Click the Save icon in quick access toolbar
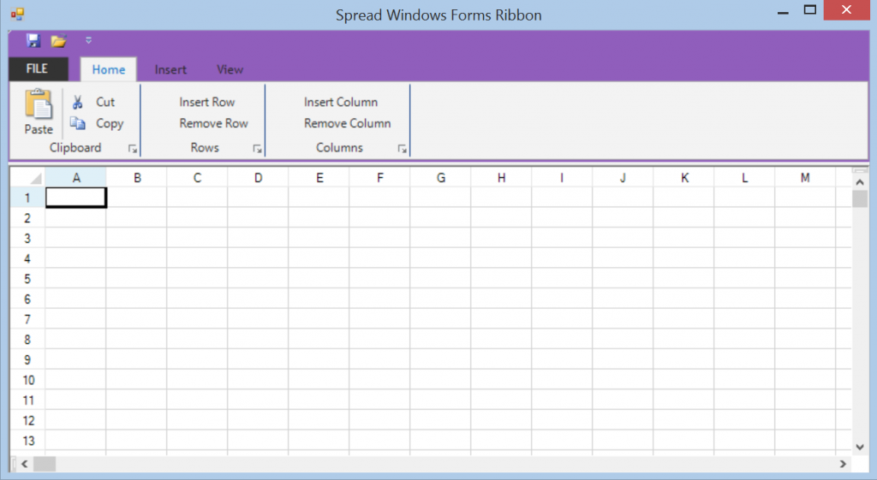The width and height of the screenshot is (877, 480). pos(33,40)
